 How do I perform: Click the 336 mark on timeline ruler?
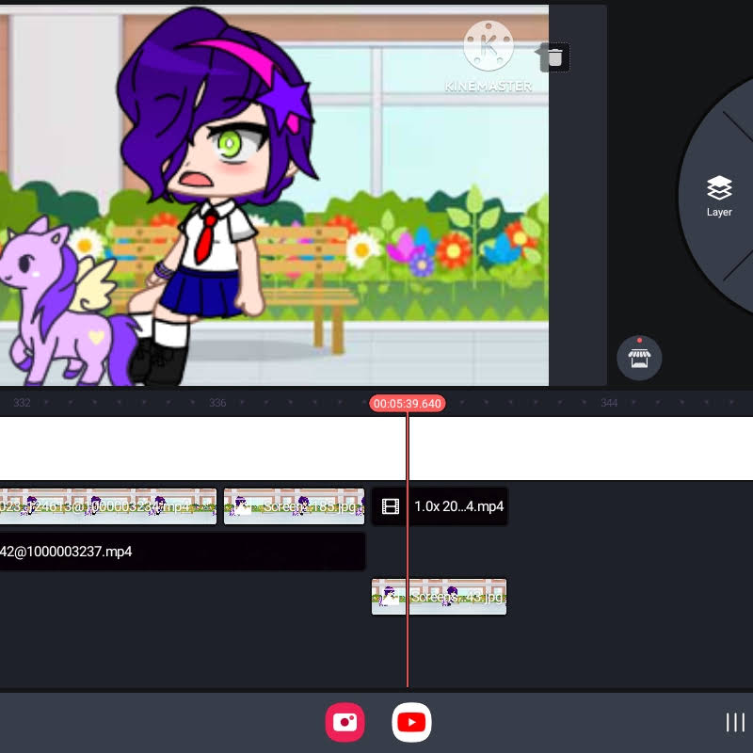pyautogui.click(x=217, y=403)
